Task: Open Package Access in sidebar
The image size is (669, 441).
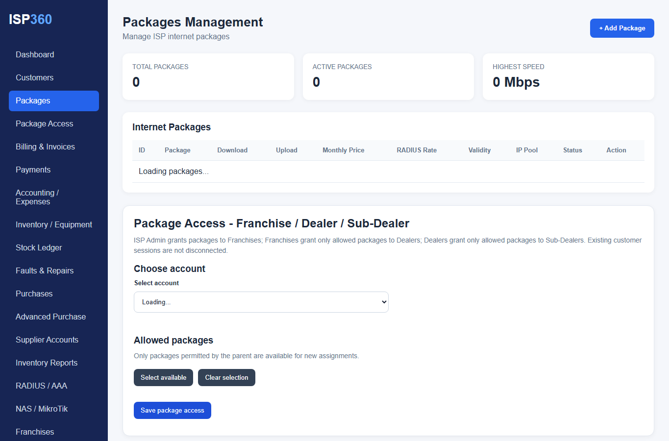Action: click(x=54, y=123)
